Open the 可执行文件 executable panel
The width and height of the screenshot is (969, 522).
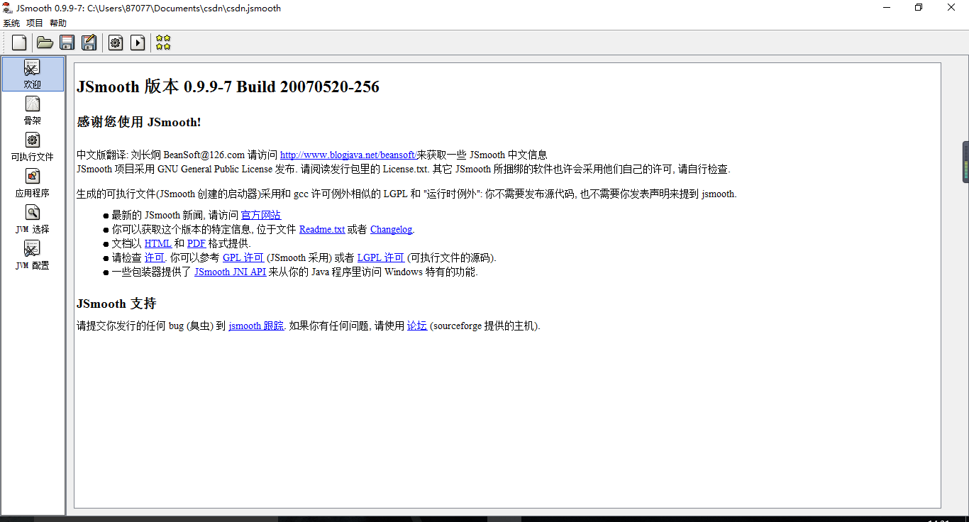coord(33,147)
